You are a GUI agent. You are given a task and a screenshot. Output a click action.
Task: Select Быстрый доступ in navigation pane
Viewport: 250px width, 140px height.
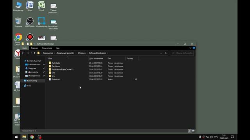coord(33,61)
